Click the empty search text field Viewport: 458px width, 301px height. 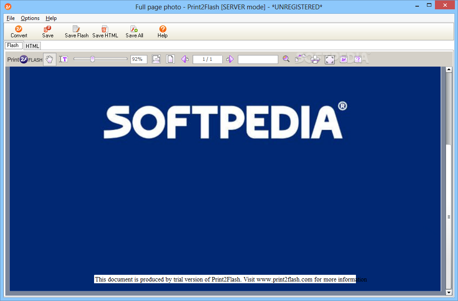[x=258, y=59]
